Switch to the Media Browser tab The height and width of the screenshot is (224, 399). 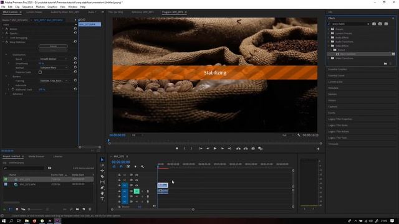pyautogui.click(x=36, y=156)
